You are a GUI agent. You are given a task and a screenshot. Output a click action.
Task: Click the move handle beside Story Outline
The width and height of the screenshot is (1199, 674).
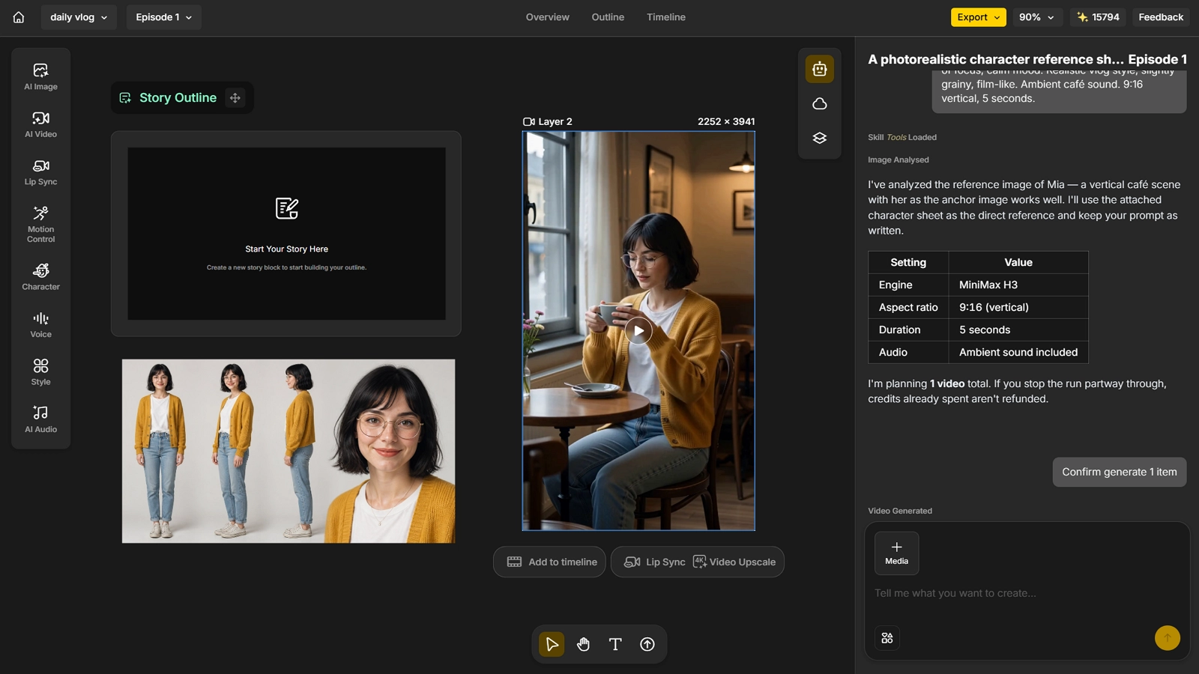tap(235, 98)
